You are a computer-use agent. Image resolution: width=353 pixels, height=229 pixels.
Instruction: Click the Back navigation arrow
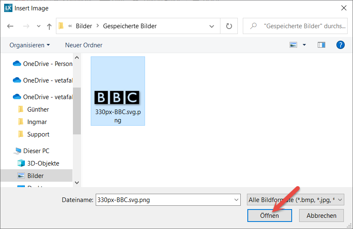click(x=10, y=26)
